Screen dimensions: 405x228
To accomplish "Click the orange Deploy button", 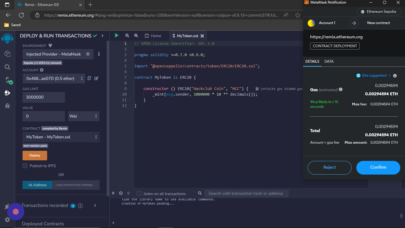I will (x=35, y=156).
